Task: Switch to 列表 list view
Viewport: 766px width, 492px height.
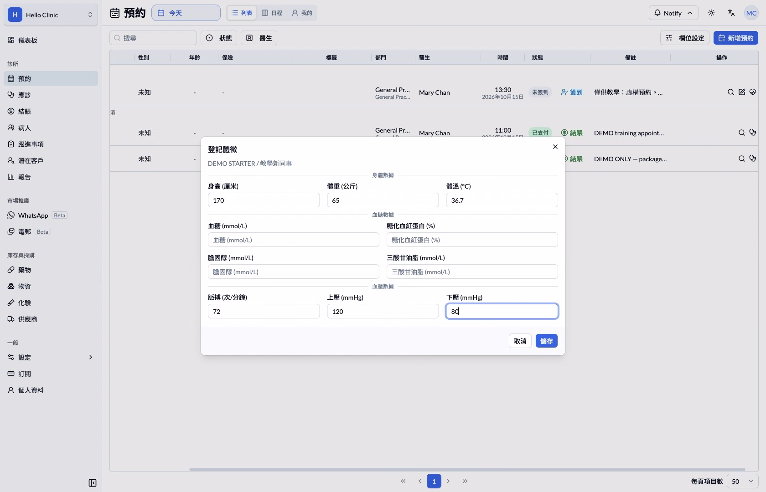Action: [242, 13]
